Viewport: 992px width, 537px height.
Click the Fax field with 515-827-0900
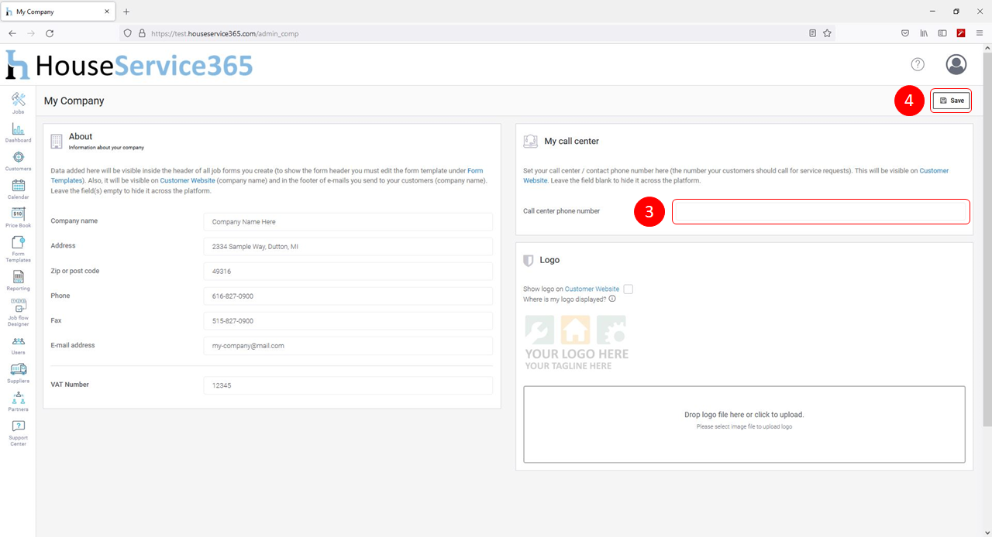tap(348, 320)
